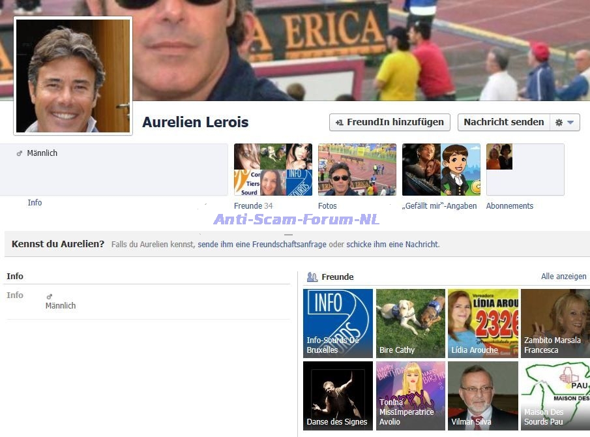Open friend Lídia Arouche's profile
The image size is (590, 437).
[482, 324]
